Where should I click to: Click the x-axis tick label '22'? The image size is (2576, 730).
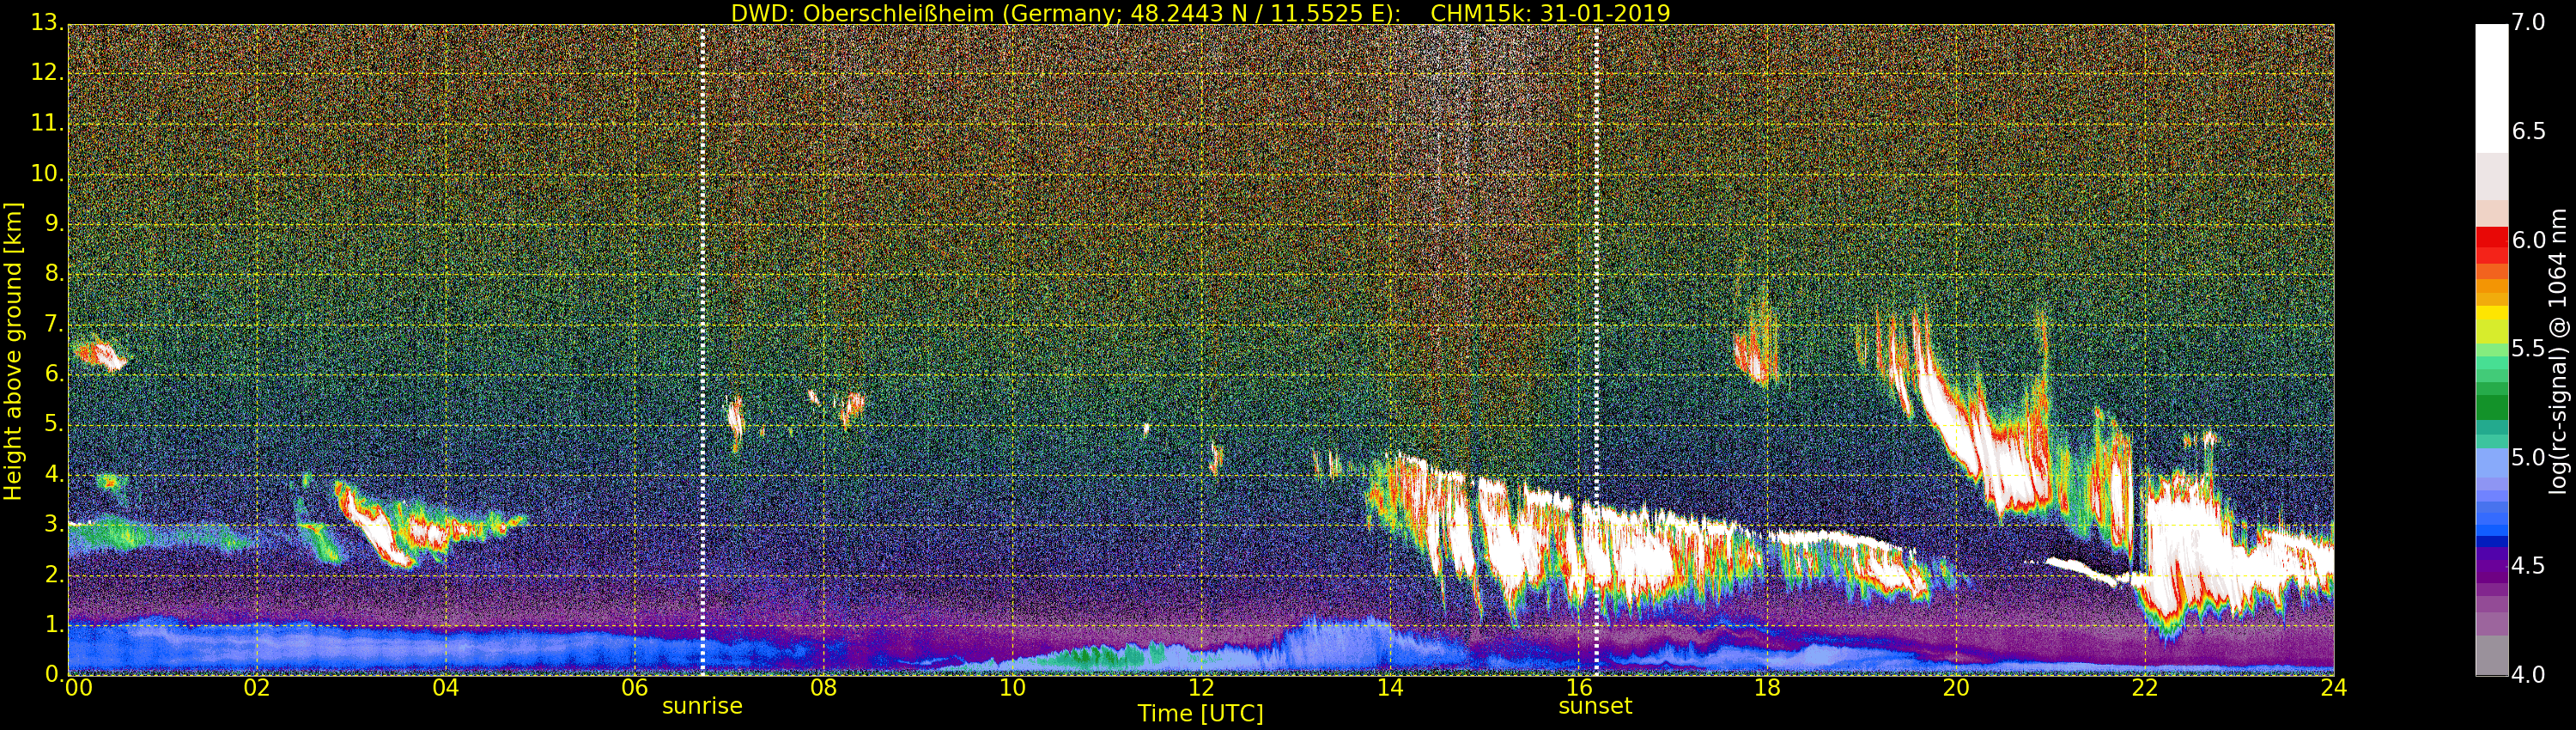point(2146,687)
